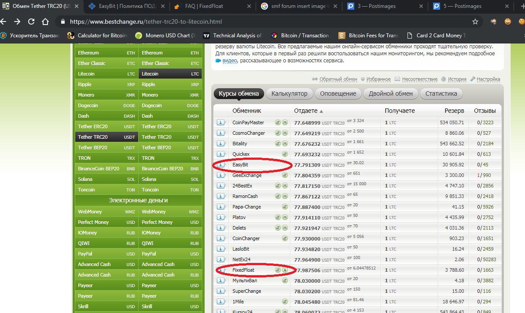The image size is (525, 313).
Task: Select PayPal USD in the receive column
Action: [170, 254]
